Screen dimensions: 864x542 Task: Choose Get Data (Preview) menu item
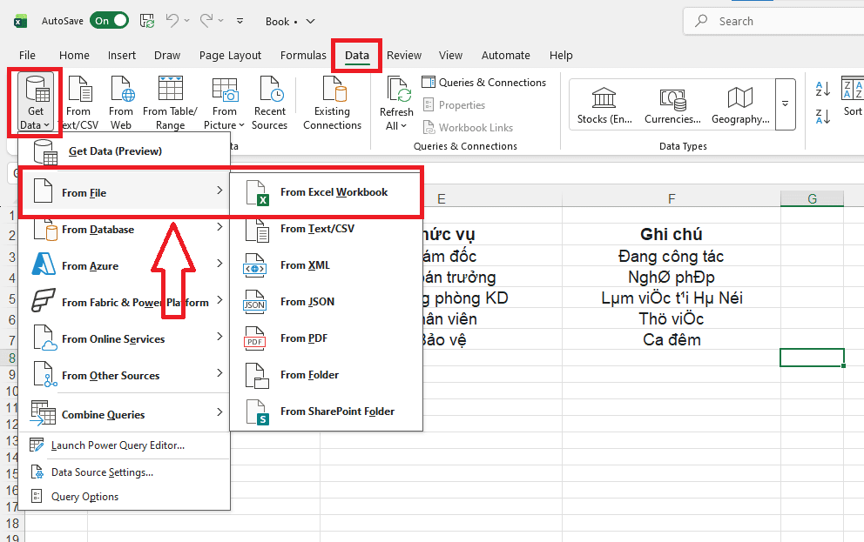click(x=125, y=151)
